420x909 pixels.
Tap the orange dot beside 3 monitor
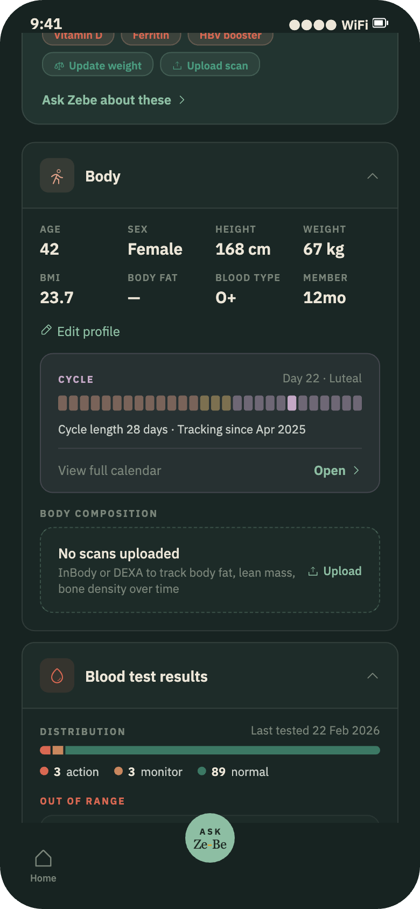pos(118,771)
